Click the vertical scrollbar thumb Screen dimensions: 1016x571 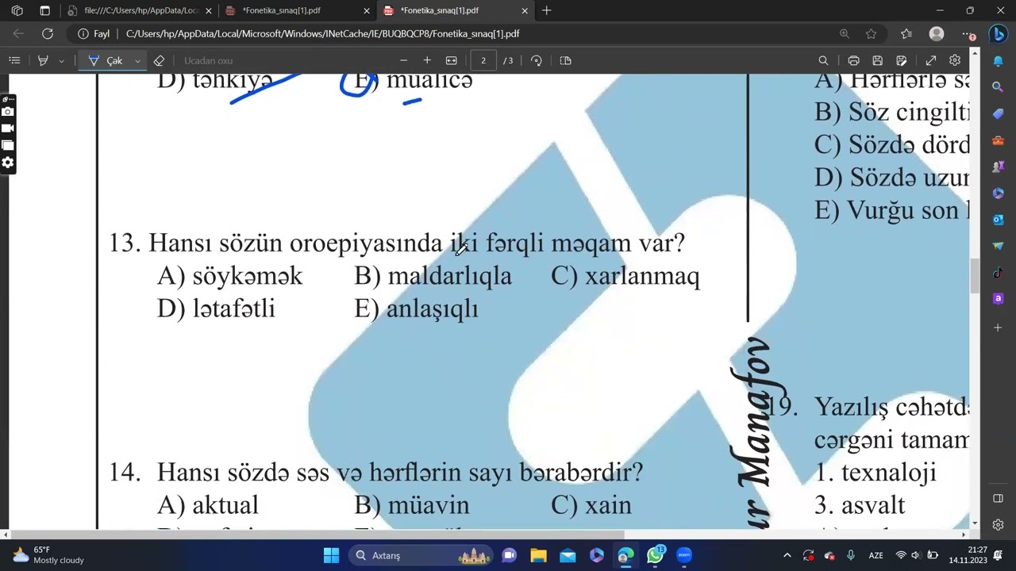975,275
